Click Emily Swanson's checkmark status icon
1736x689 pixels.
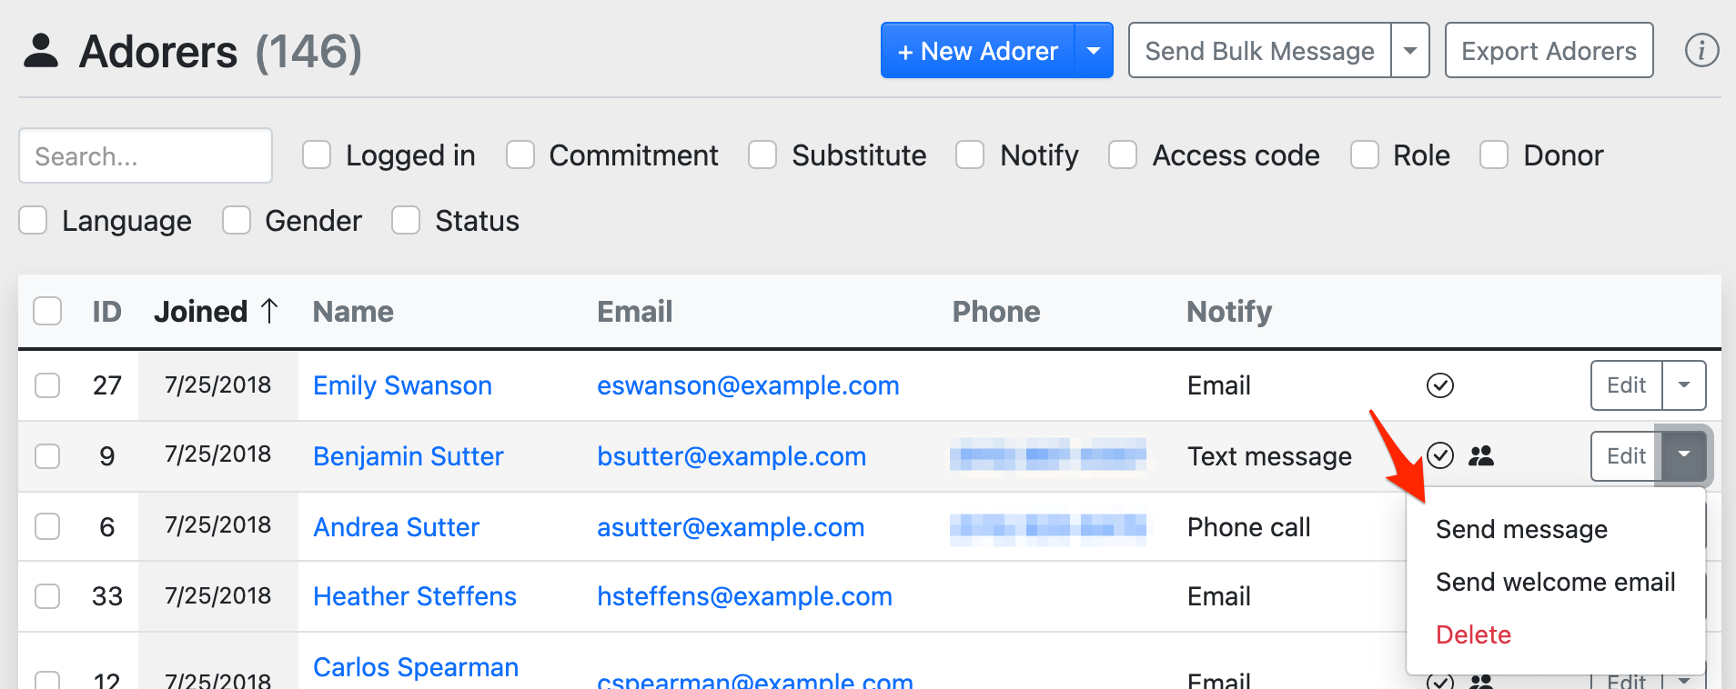tap(1439, 385)
